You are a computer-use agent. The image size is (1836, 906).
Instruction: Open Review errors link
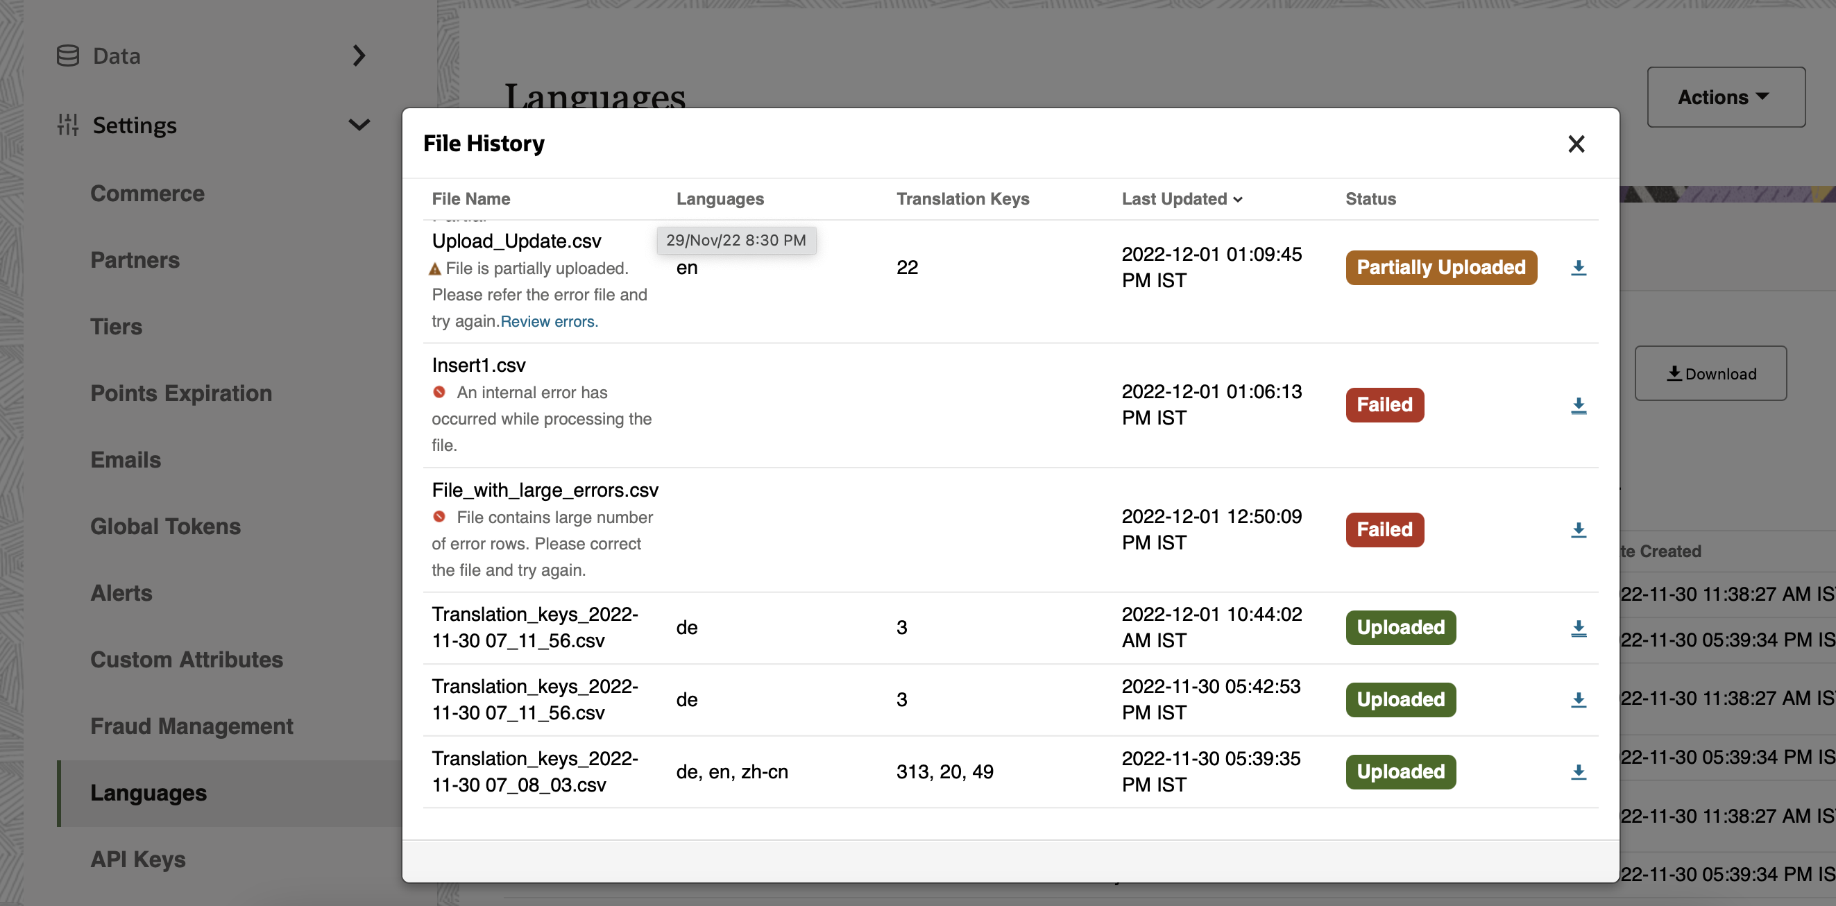tap(549, 321)
